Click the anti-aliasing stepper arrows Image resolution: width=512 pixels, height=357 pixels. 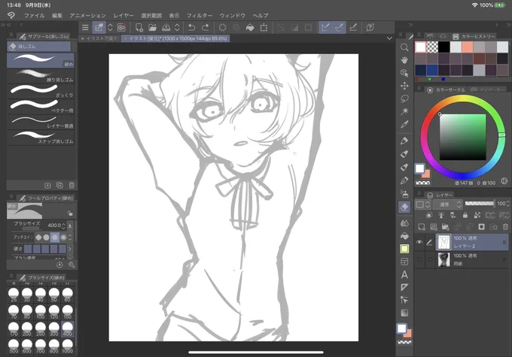[x=70, y=237]
